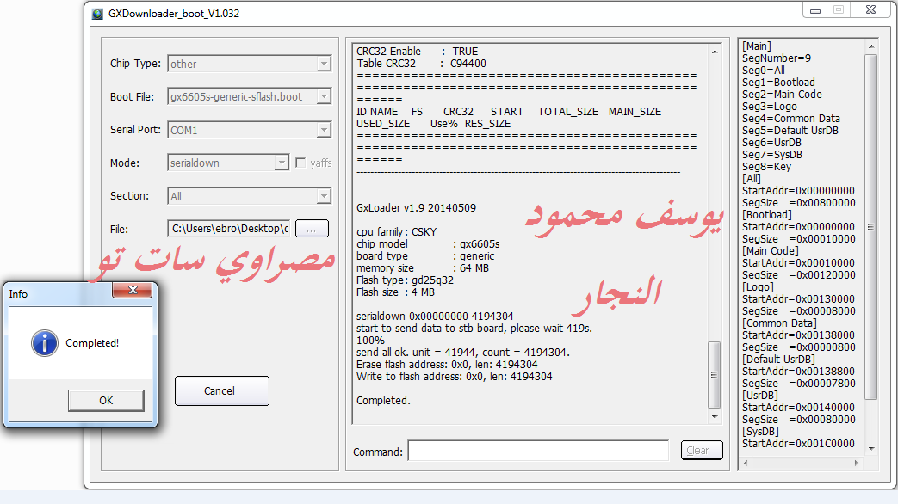Click the config panel scrollbar thumb
Image resolution: width=898 pixels, height=504 pixels.
870,226
